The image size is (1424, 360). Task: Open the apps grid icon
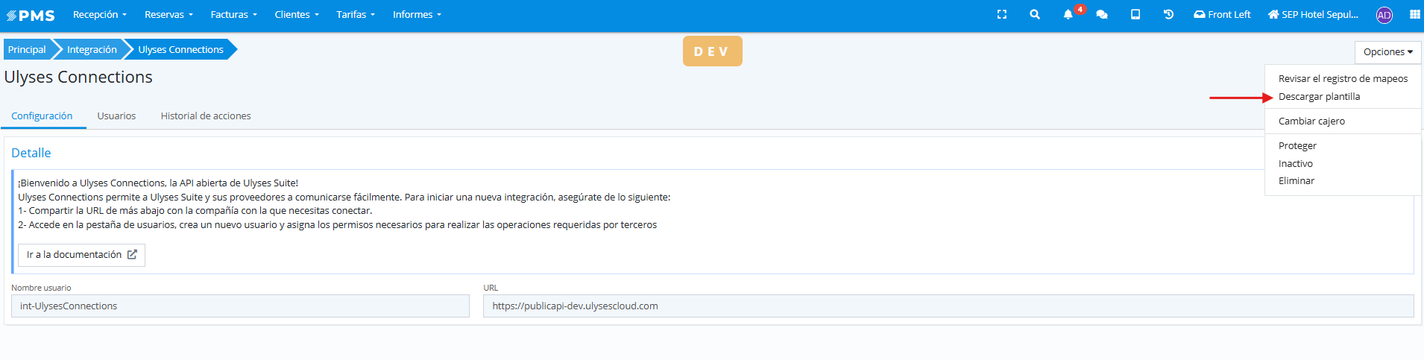[1414, 14]
